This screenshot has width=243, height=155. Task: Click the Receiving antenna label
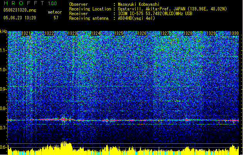pyautogui.click(x=89, y=18)
